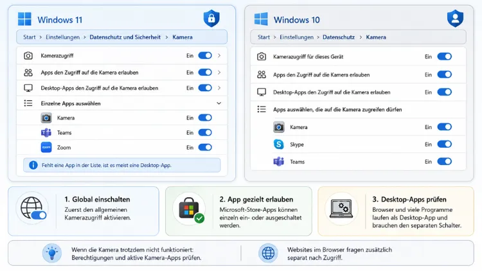Click camera icon beside Kamerazugriff in Windows 11

[x=28, y=56]
